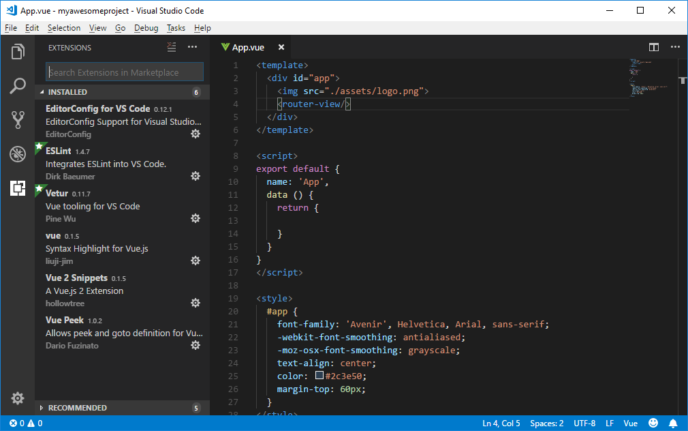Click the 'font-family' property line
This screenshot has height=431, width=688.
pos(413,324)
